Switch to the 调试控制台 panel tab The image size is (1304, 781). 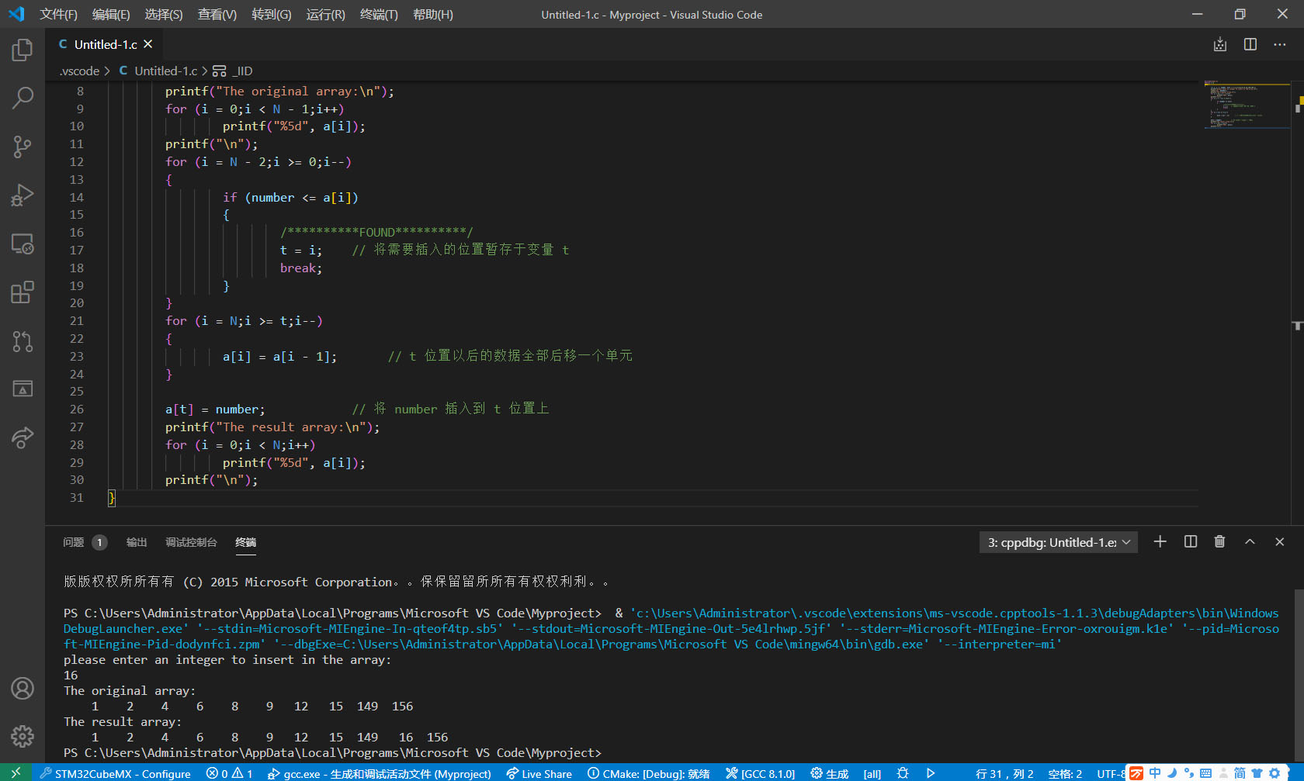pos(191,542)
